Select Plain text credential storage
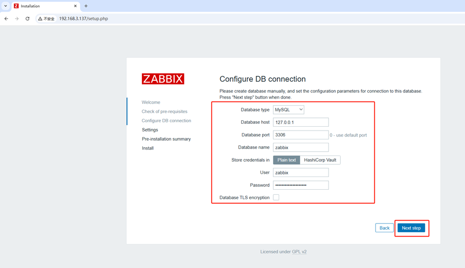The image size is (465, 268). [287, 160]
